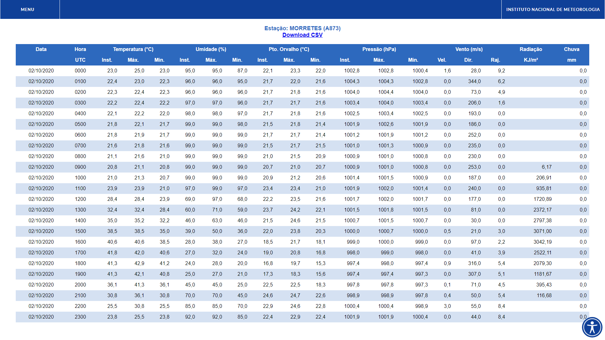Click radiation value 935,81
The height and width of the screenshot is (340, 605).
pyautogui.click(x=544, y=188)
